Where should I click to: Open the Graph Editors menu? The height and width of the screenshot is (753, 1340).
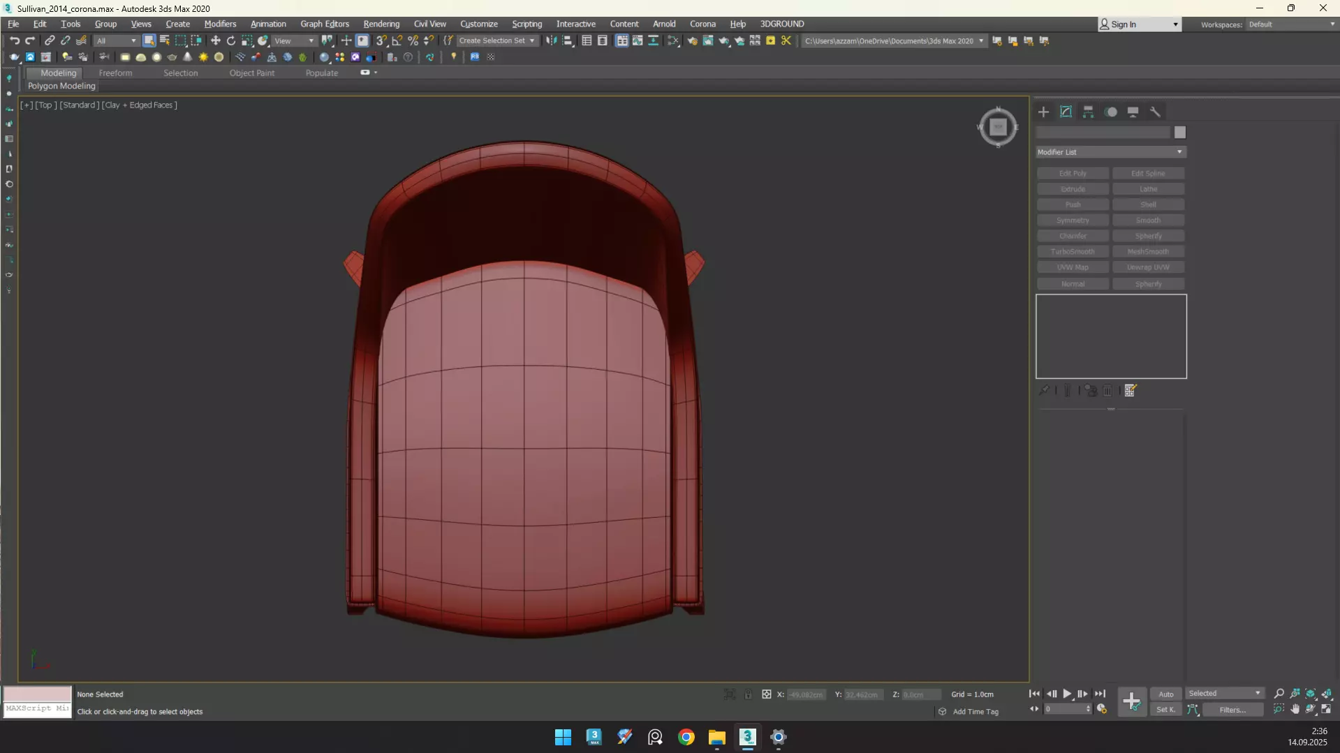click(325, 24)
